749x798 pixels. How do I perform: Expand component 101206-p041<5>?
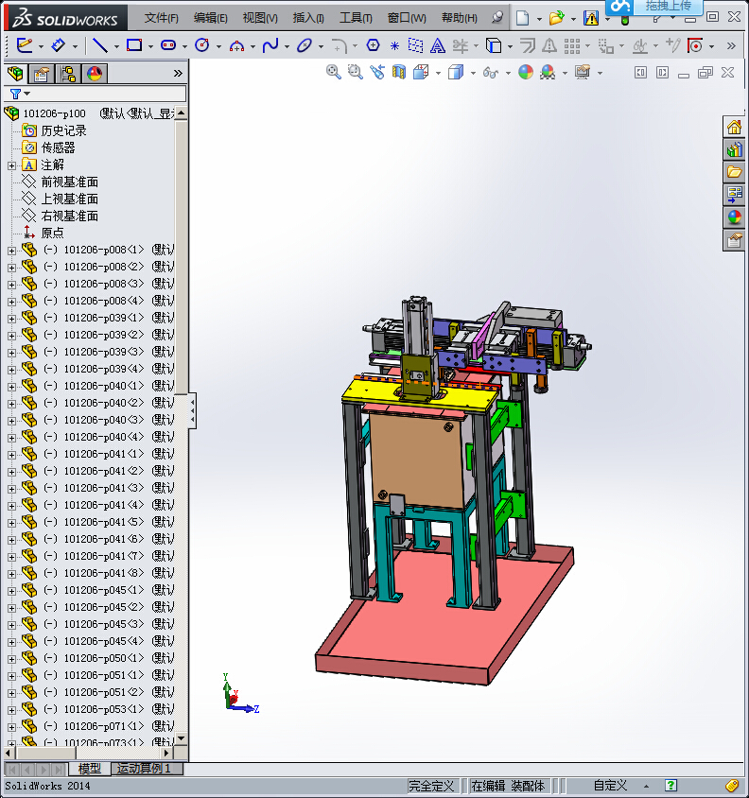[11, 523]
